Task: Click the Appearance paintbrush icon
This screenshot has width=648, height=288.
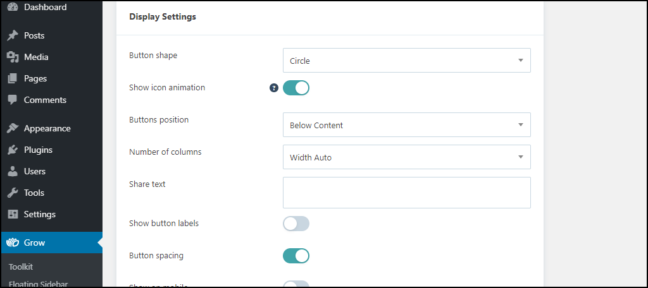Action: point(13,128)
